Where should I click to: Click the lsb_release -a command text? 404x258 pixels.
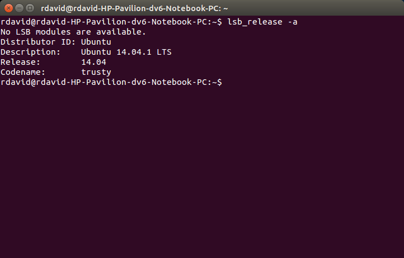262,22
